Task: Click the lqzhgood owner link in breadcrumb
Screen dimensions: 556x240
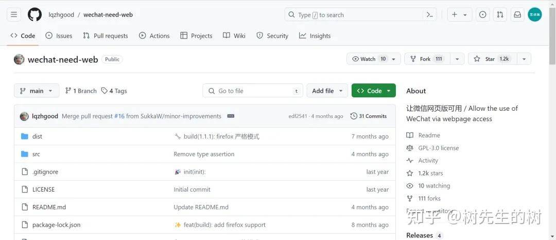Action: click(x=61, y=14)
